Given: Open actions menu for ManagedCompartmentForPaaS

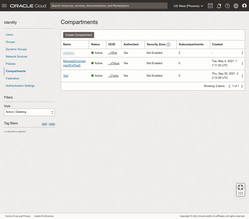Looking at the screenshot, I should coord(242,63).
